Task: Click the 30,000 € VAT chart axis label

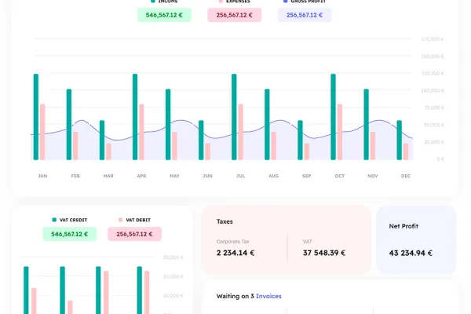Action: point(173,257)
